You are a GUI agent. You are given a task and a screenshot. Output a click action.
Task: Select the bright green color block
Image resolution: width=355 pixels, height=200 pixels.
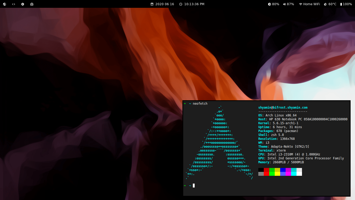(272, 174)
